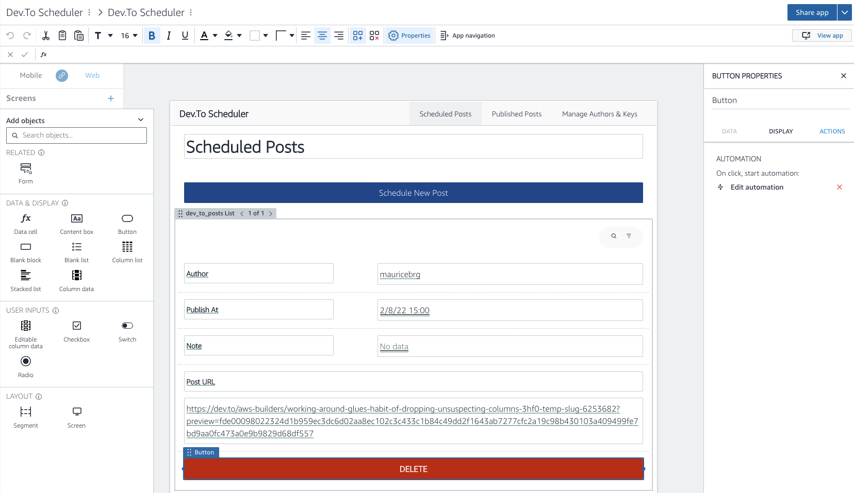Screen dimensions: 854x493
Task: Open the background swatch dropdown arrow
Action: point(266,36)
